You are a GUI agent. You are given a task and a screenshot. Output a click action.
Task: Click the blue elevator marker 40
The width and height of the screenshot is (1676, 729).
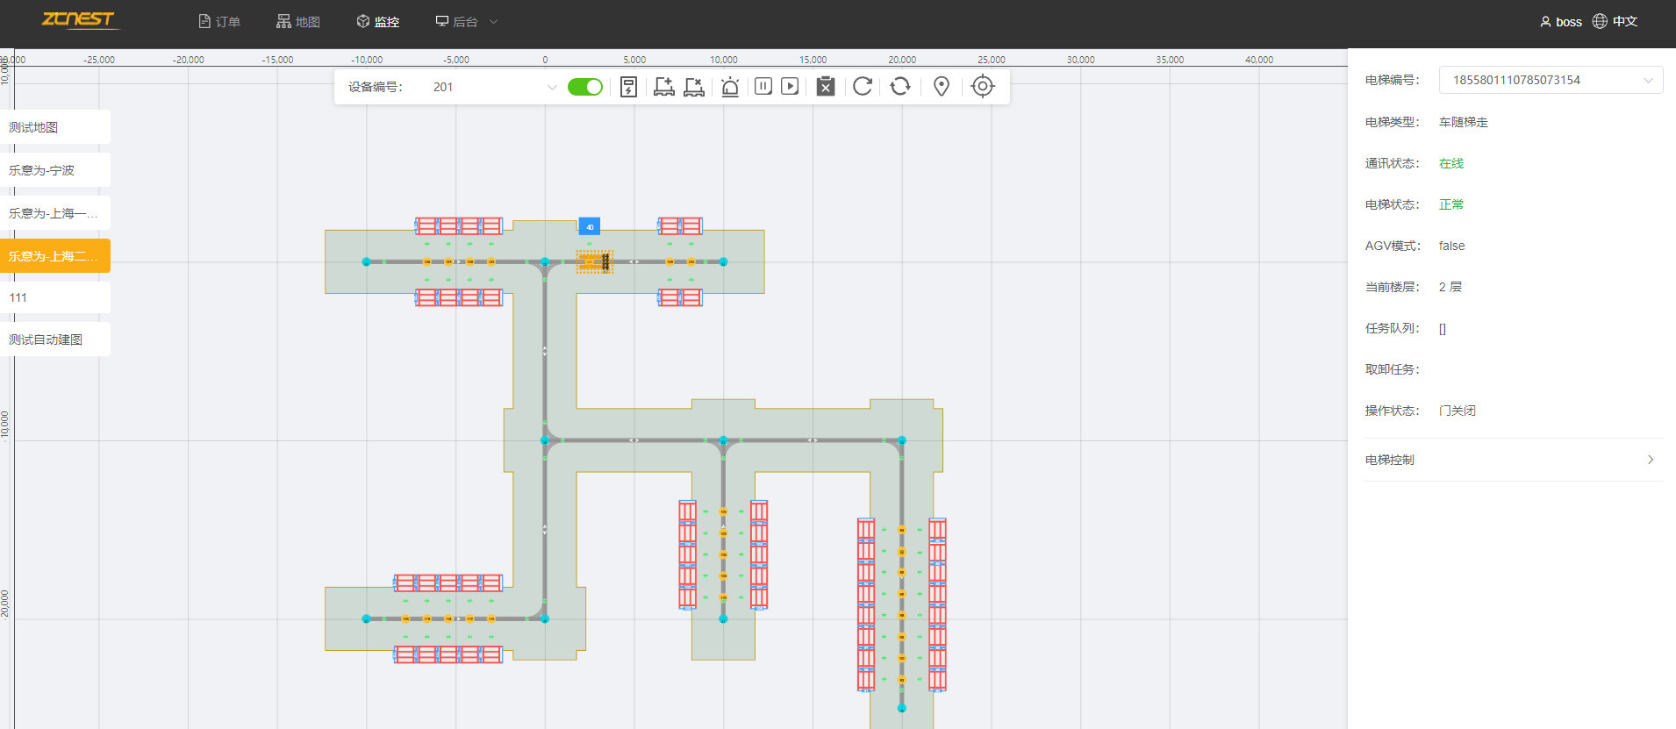[590, 226]
